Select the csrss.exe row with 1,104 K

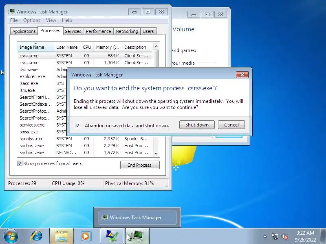click(85, 63)
